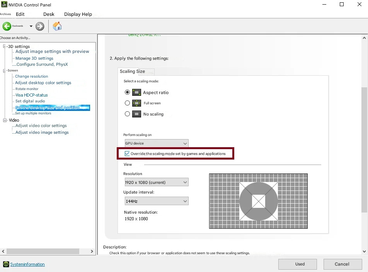368x272 pixels.
Task: Open the Systeminformation link
Action: tap(27, 264)
